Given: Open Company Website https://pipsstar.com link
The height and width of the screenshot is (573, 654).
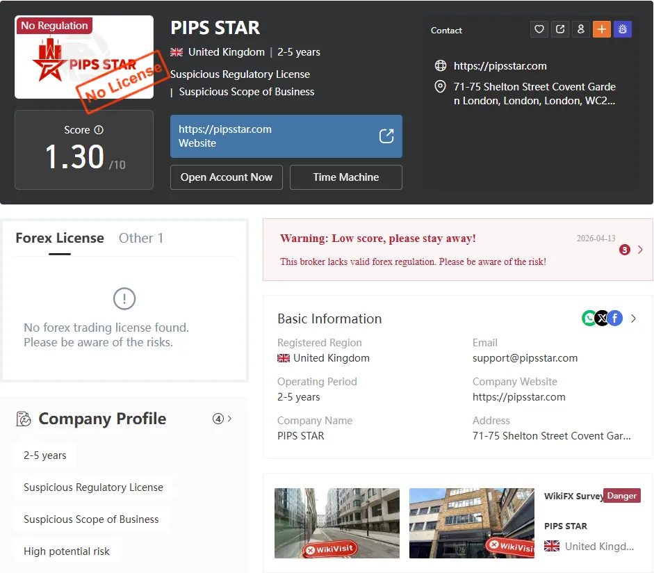Looking at the screenshot, I should click(519, 397).
